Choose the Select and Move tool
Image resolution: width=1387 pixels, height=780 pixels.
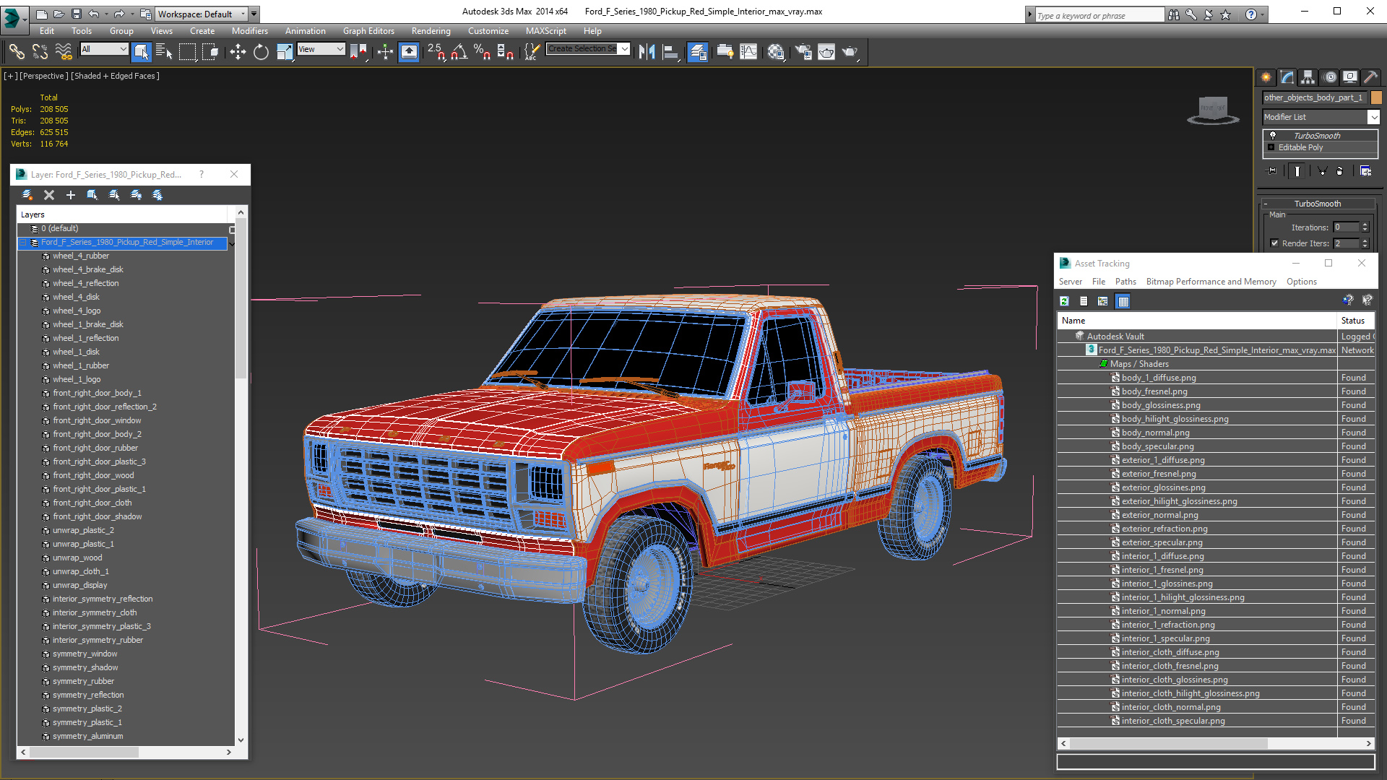click(238, 51)
